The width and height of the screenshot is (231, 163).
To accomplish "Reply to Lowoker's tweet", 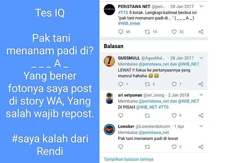I will [x=121, y=147].
